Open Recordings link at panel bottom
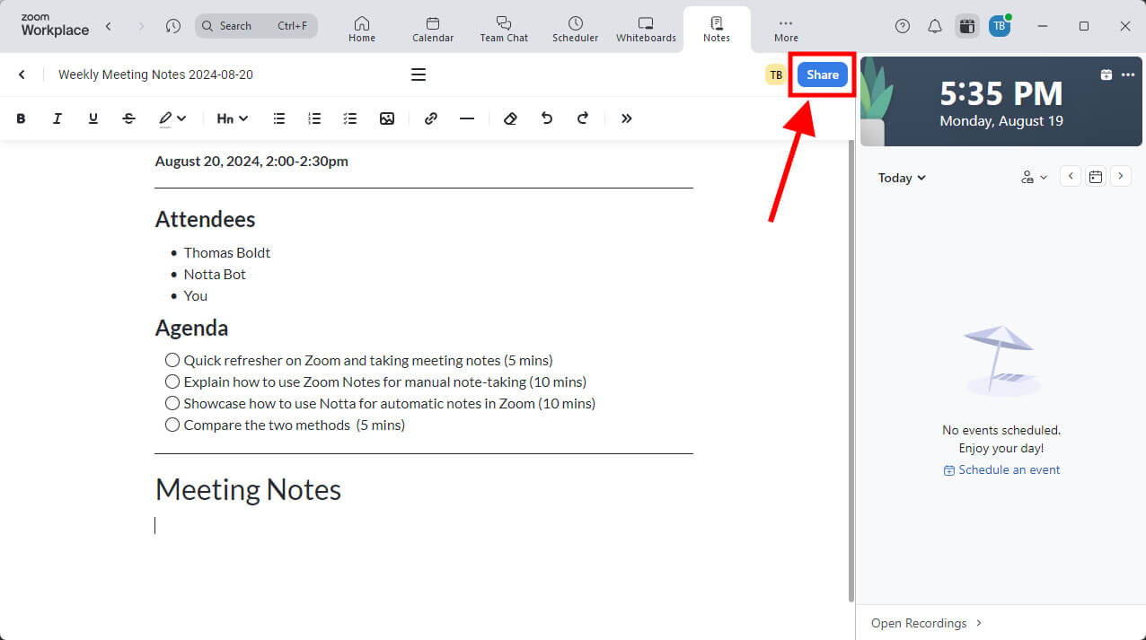1146x640 pixels. [x=927, y=623]
